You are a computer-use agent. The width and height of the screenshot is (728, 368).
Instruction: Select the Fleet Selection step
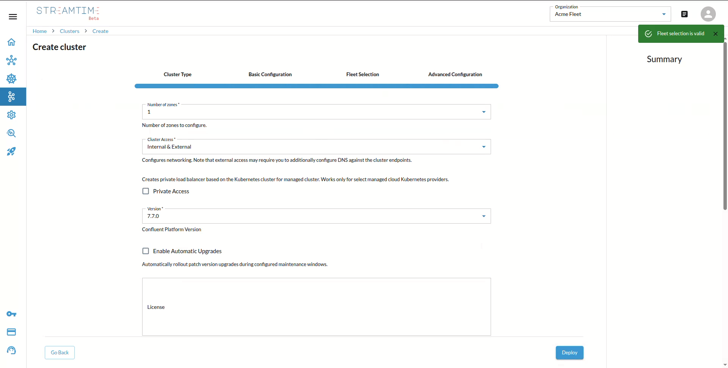point(362,74)
